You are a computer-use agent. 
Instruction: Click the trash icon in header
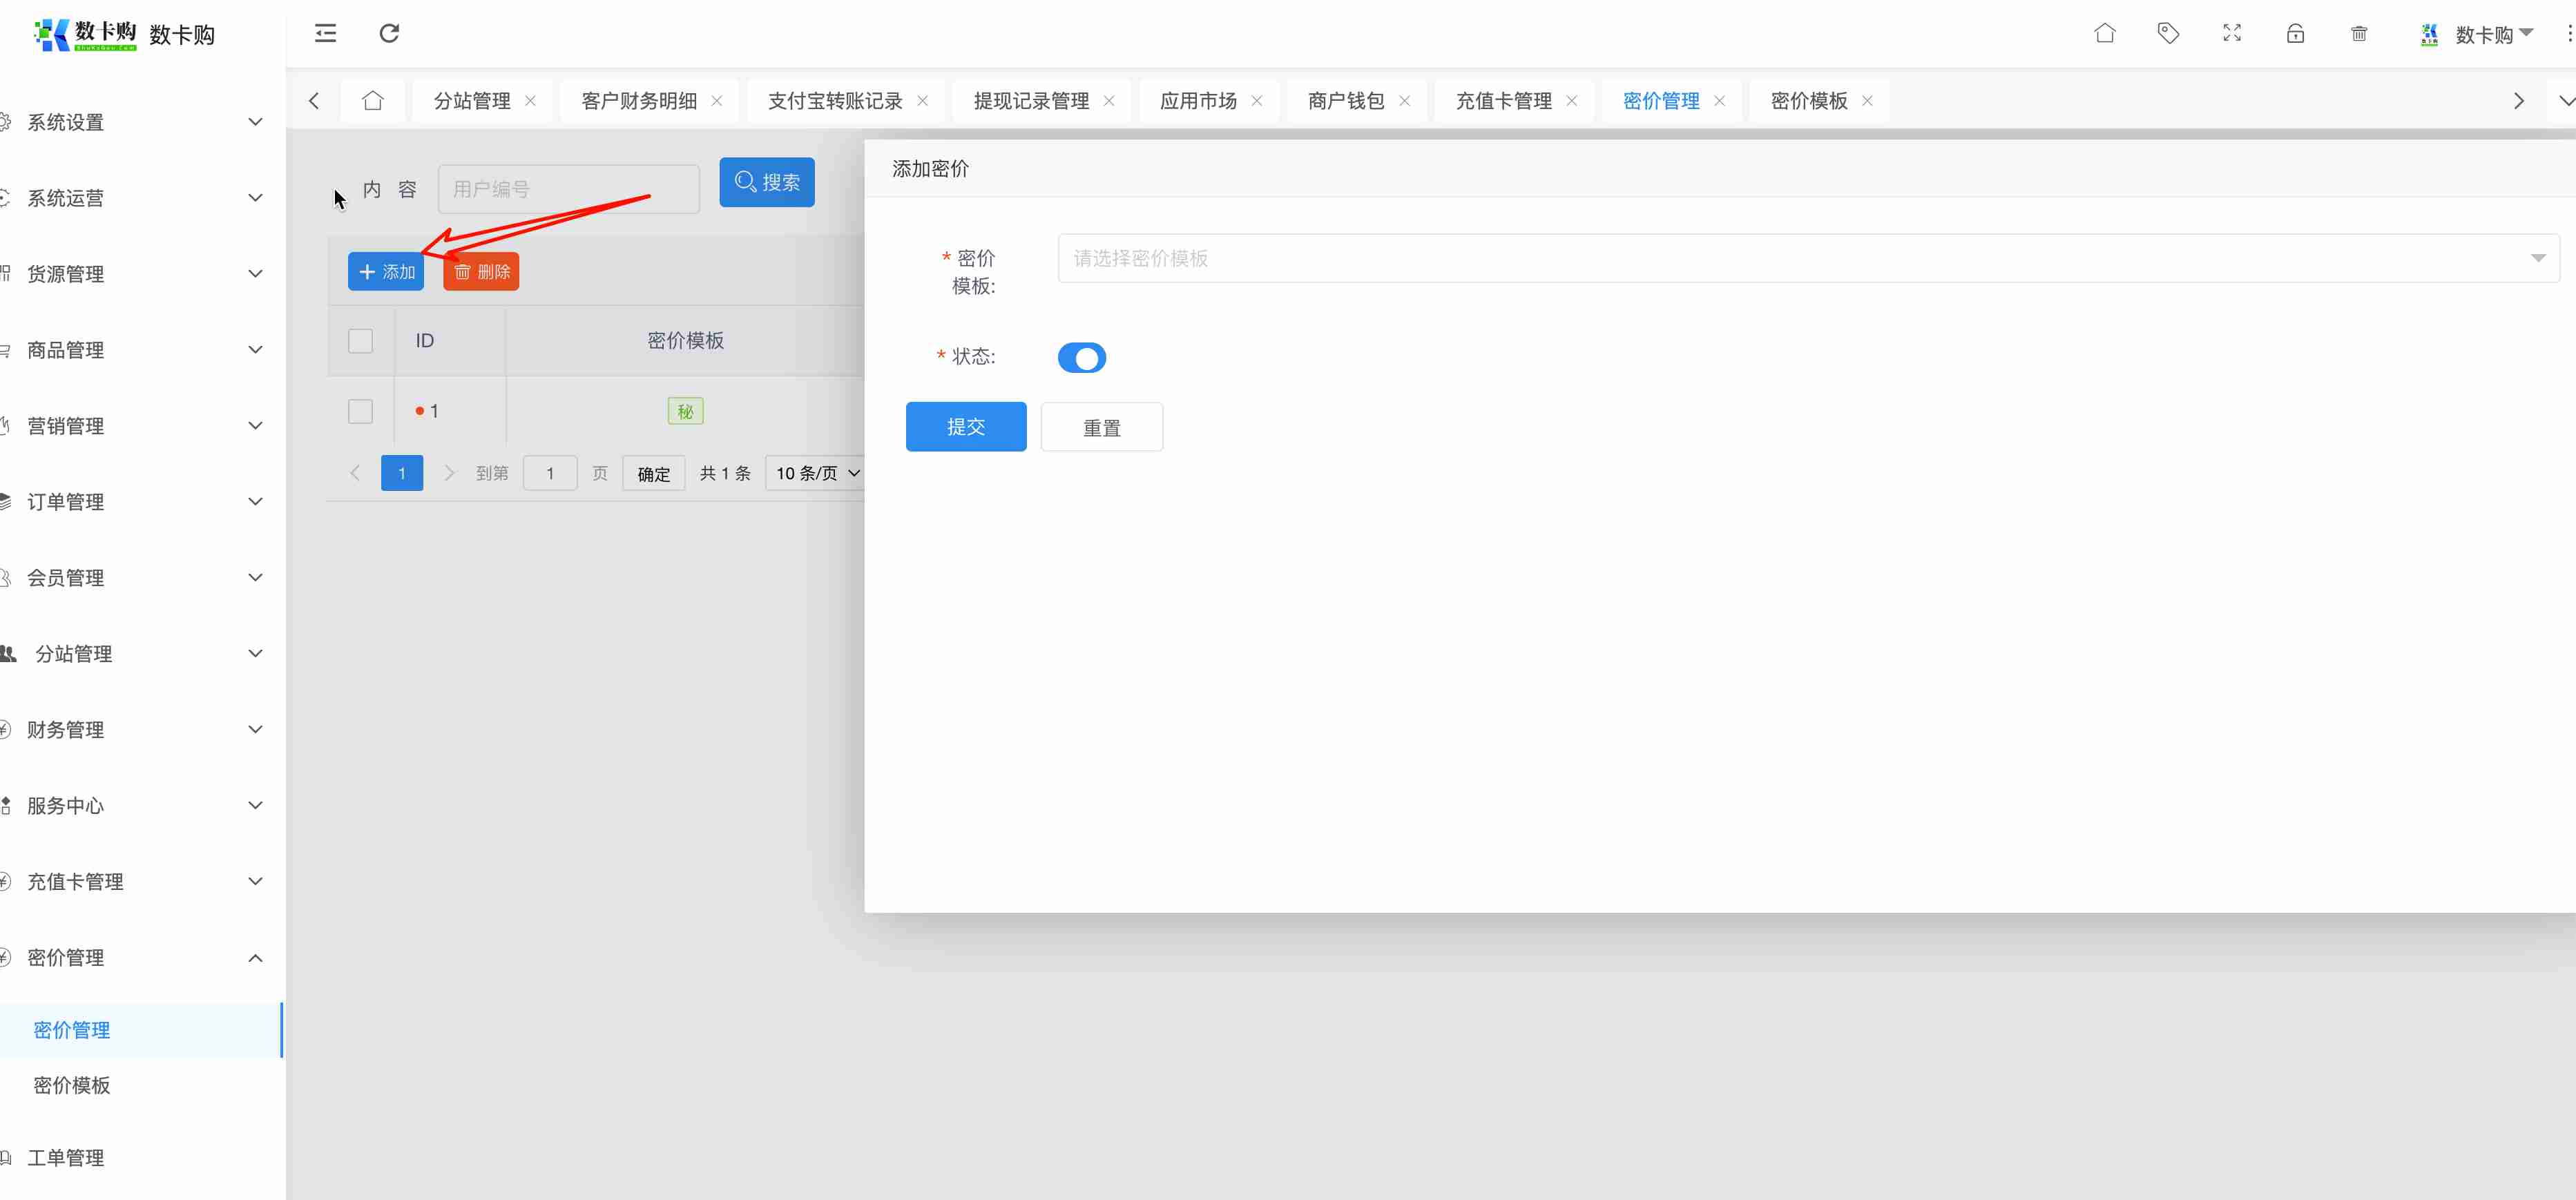[x=2358, y=33]
